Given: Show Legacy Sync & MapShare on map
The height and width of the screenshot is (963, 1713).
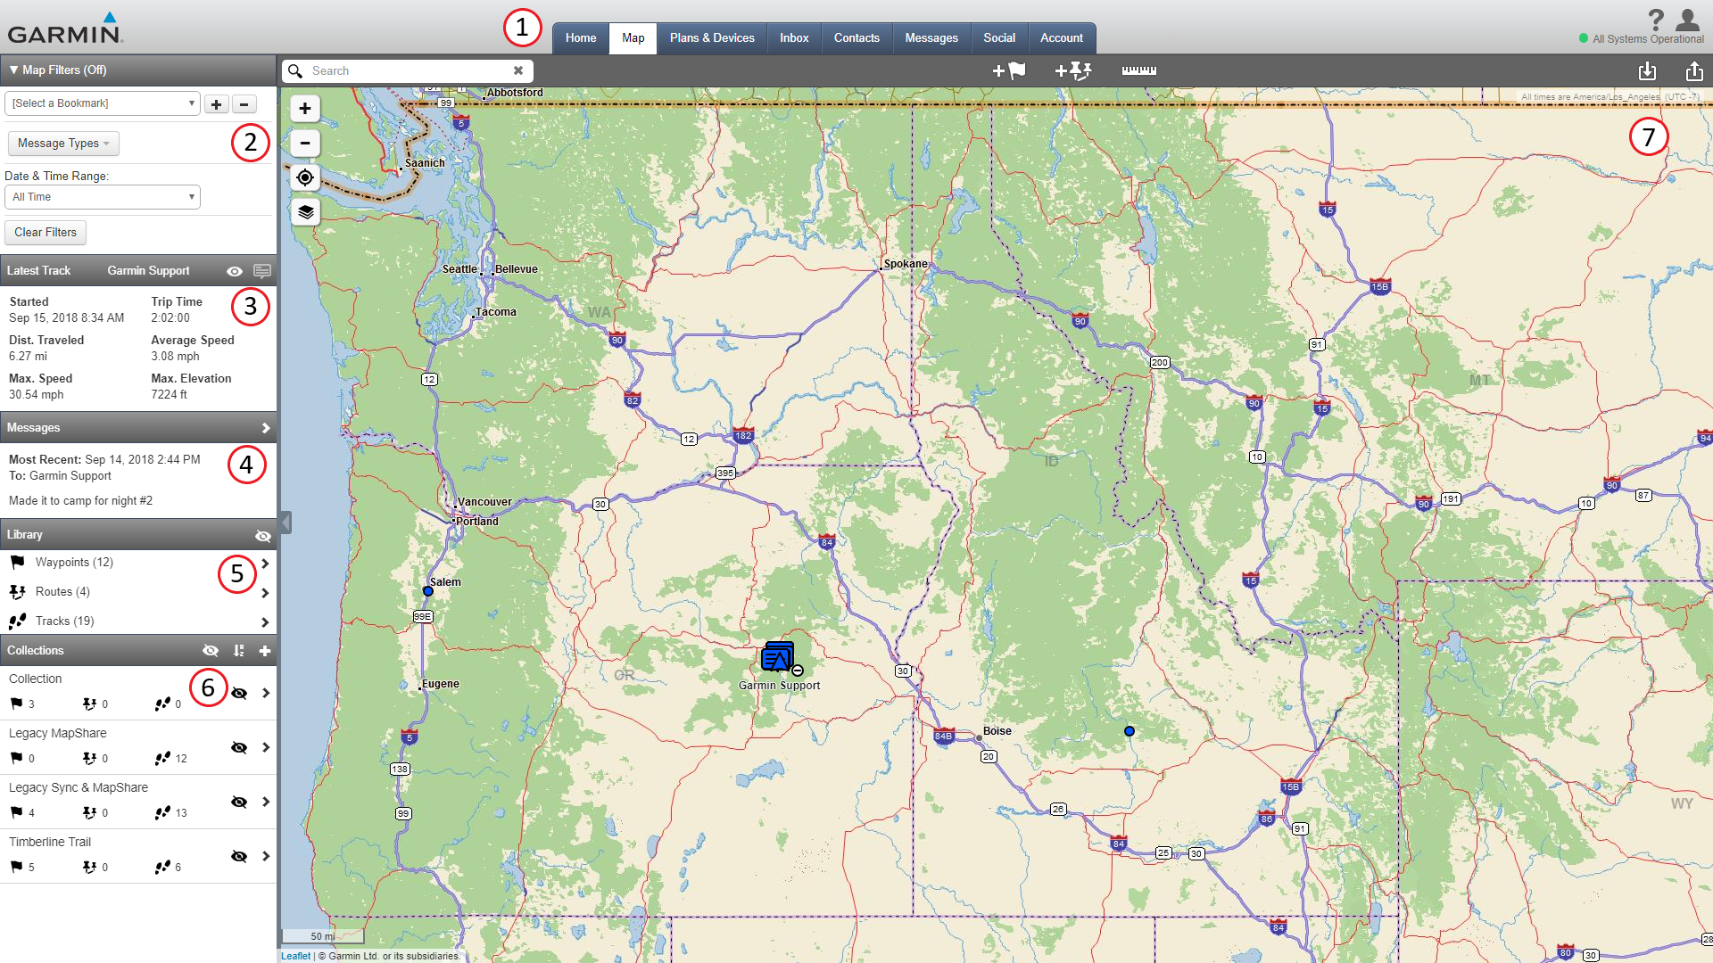Looking at the screenshot, I should pyautogui.click(x=239, y=802).
